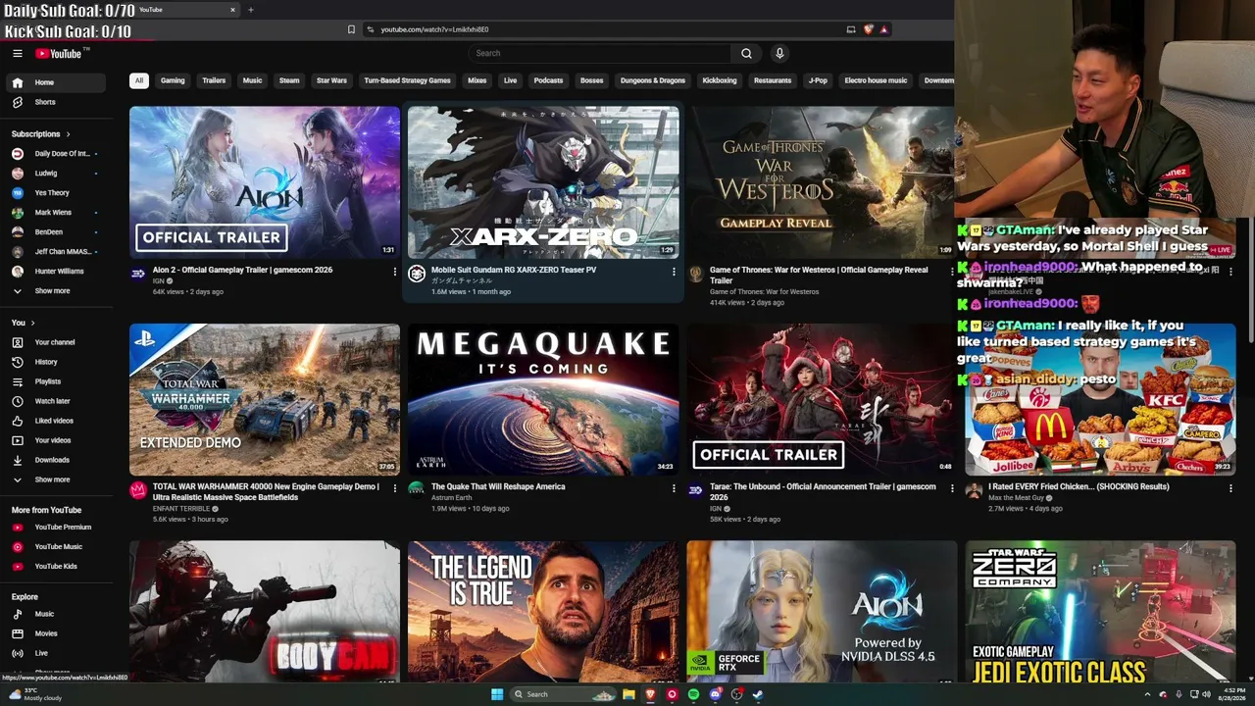Select the Star Wars filter chip

pos(331,80)
